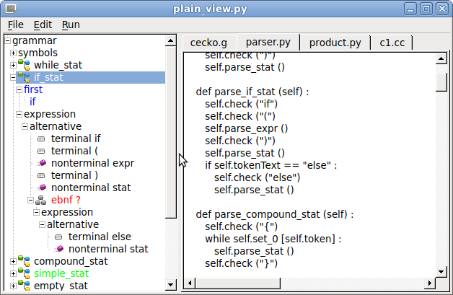Screen dimensions: 453x295
Task: Click the terminal else item icon
Action: [58, 237]
